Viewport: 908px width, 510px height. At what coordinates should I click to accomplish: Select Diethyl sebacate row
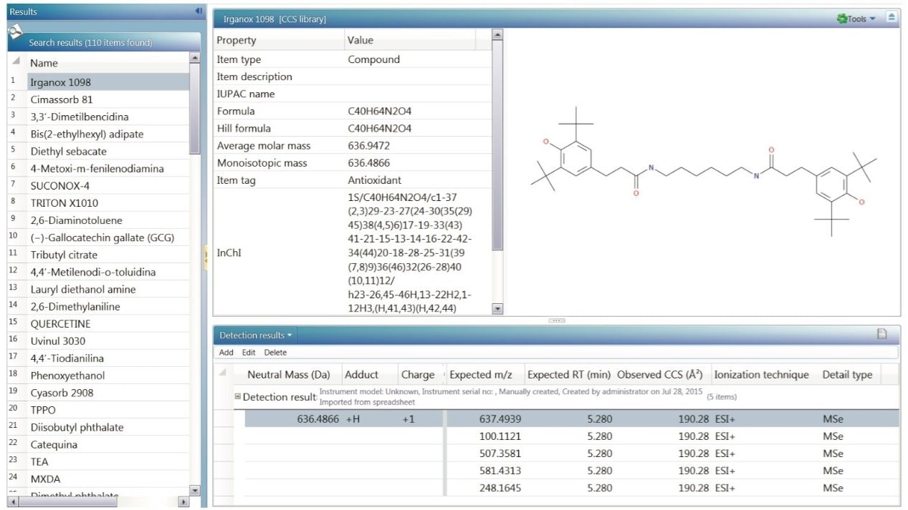(108, 151)
